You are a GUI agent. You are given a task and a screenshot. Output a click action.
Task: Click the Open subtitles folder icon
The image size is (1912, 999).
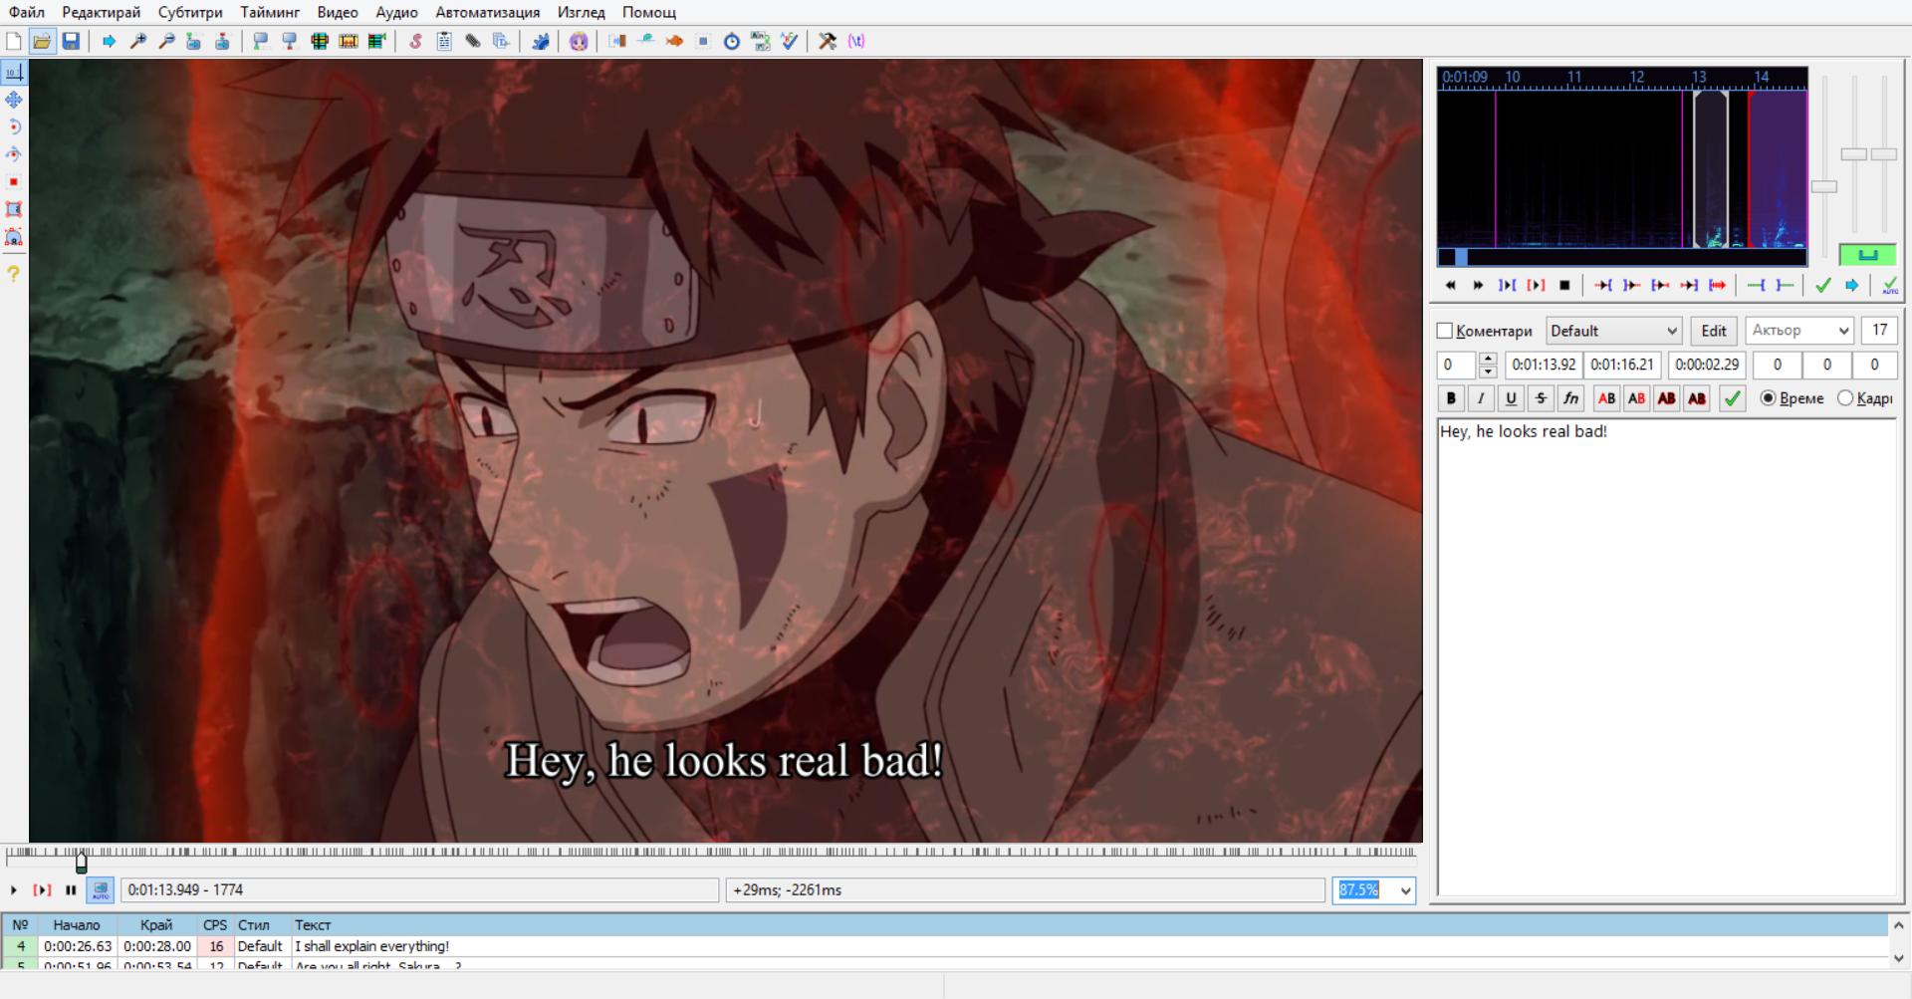click(42, 41)
